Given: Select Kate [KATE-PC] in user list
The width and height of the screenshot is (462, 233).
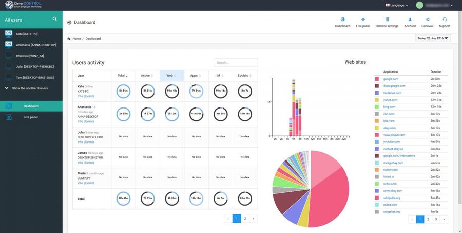Looking at the screenshot, I should pos(27,34).
